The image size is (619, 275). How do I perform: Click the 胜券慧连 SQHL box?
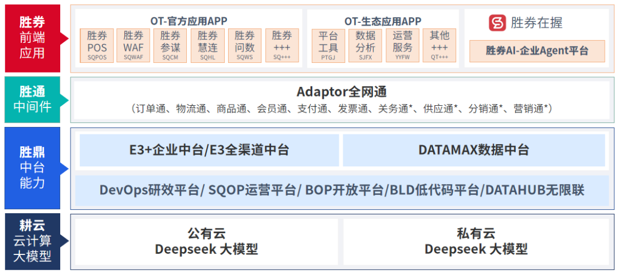207,46
